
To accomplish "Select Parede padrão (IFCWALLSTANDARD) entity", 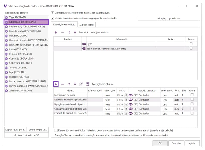I will pos(27,86).
